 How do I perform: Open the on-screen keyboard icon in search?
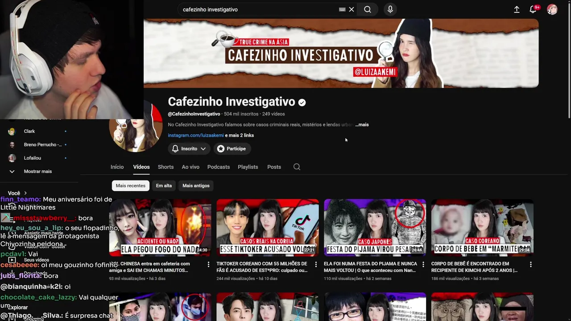tap(342, 9)
